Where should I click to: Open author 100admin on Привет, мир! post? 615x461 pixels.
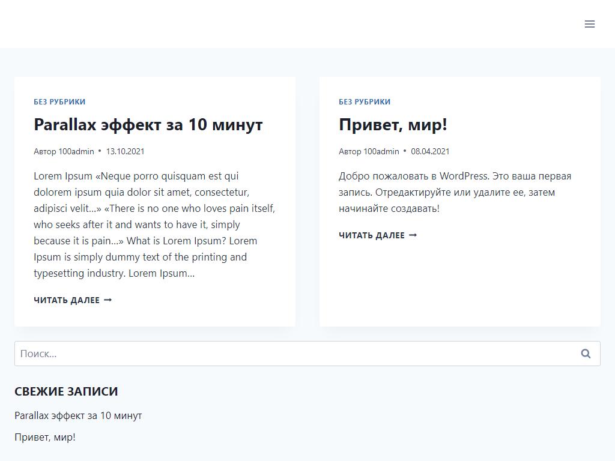click(x=381, y=151)
